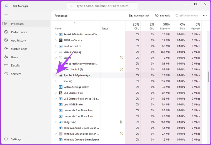Screen dimensions: 211x145
Task: Open the more options ellipsis menu
Action: 205,16
